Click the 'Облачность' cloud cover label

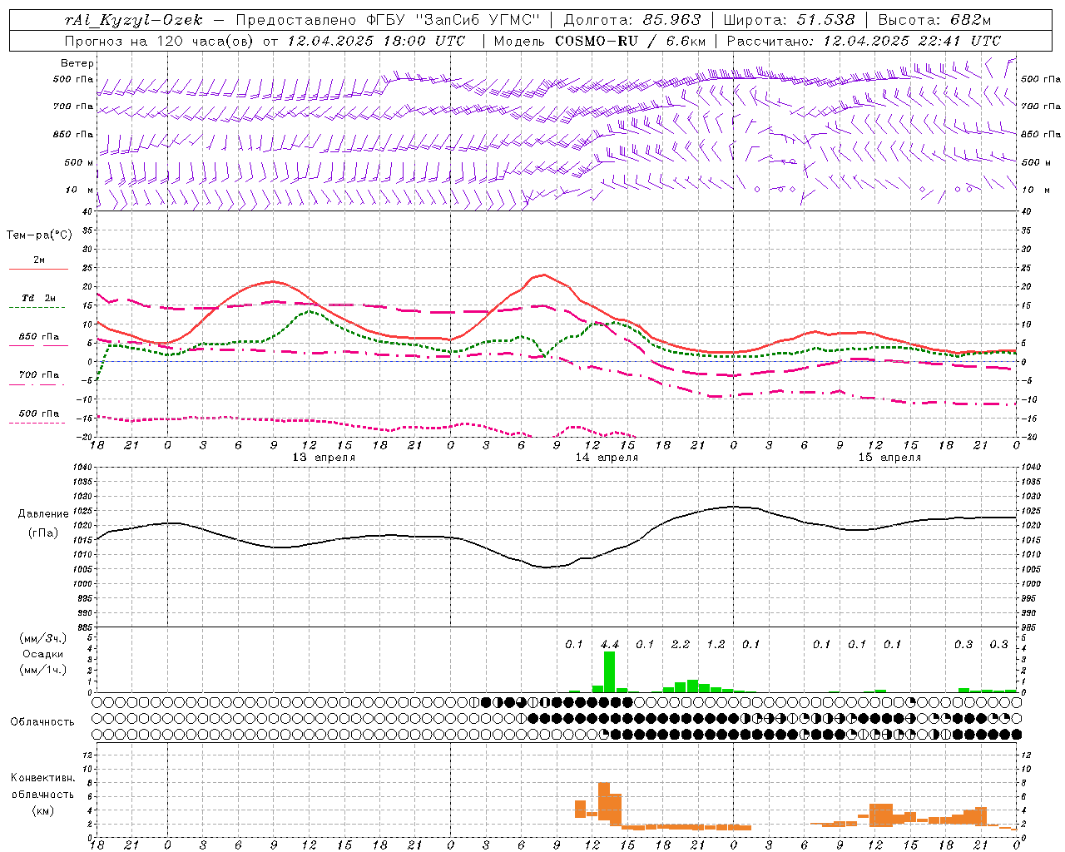click(42, 721)
